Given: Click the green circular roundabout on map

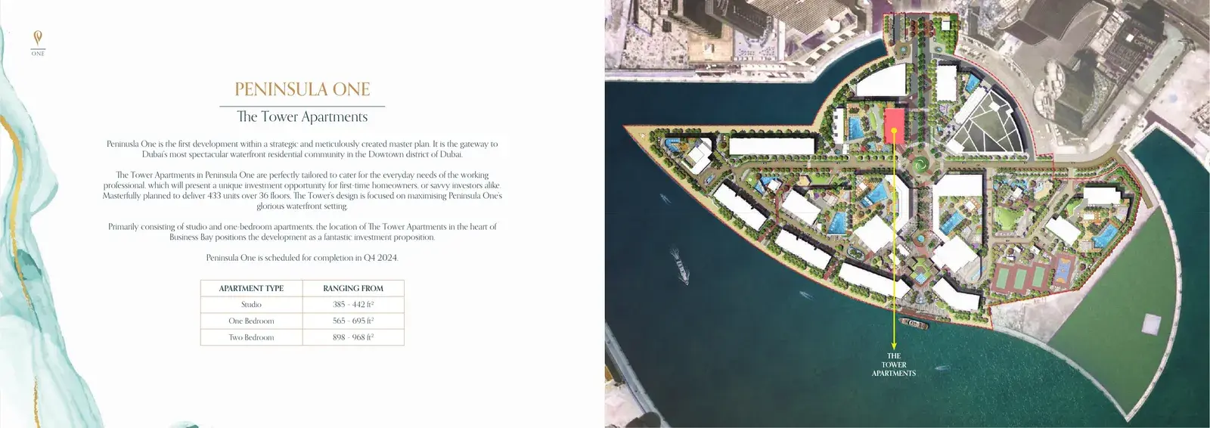Looking at the screenshot, I should [x=921, y=163].
